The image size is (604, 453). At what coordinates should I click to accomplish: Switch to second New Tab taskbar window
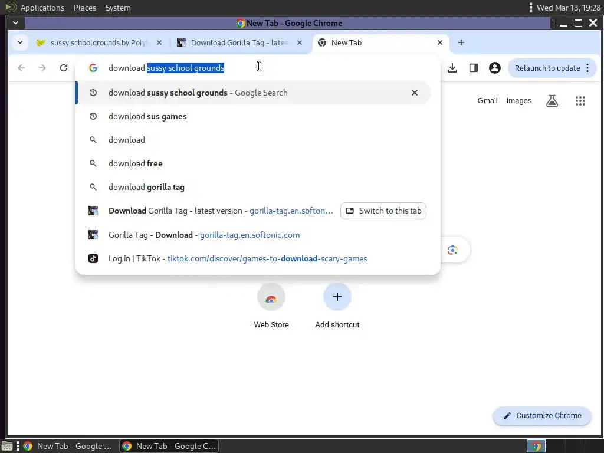[169, 446]
